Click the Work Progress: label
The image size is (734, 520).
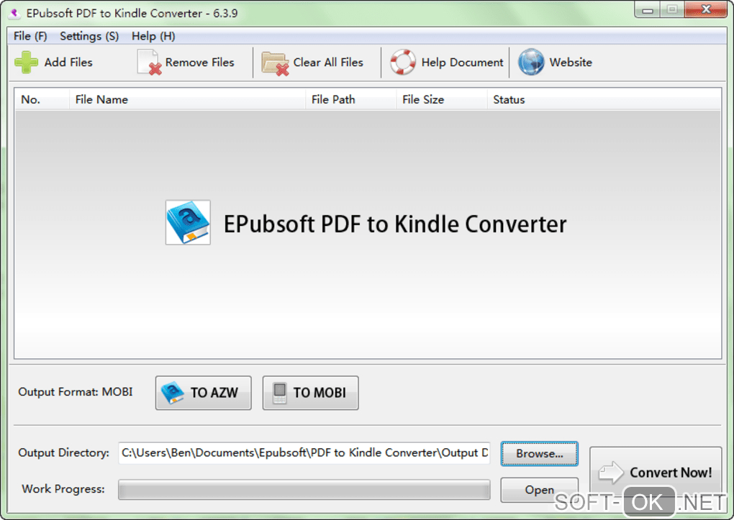point(63,488)
